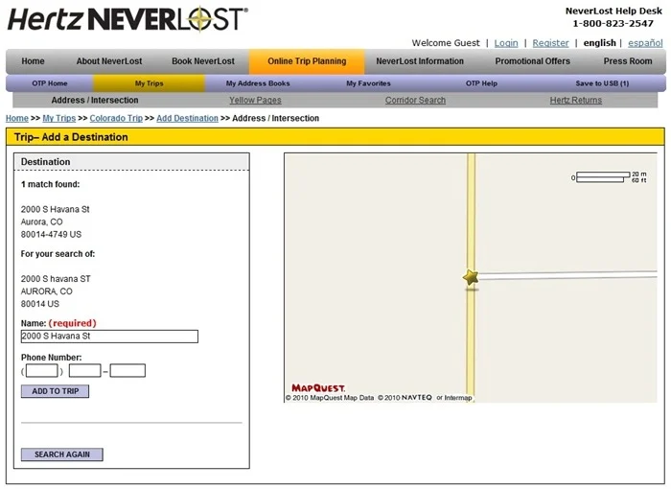671x489 pixels.
Task: Click the SEARCH AGAIN button
Action: point(62,454)
